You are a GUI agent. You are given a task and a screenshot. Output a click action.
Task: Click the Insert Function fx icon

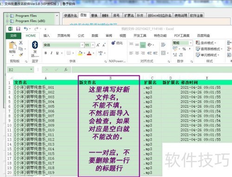click(x=66, y=70)
